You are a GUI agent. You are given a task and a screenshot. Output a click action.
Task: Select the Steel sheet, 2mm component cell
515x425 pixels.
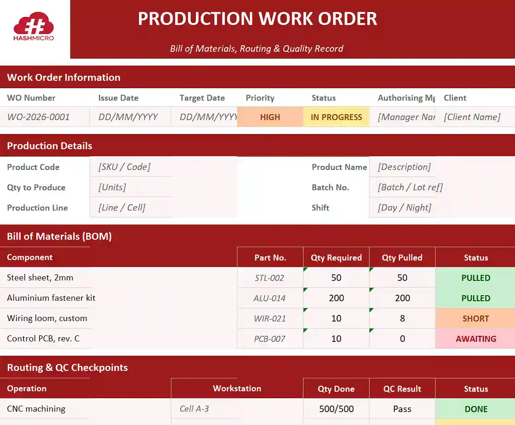[118, 278]
